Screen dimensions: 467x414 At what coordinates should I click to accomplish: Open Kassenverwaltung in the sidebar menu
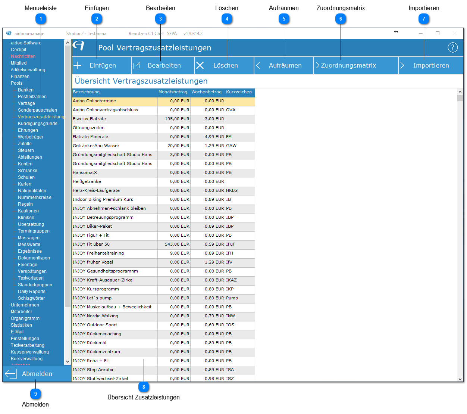[x=30, y=352]
